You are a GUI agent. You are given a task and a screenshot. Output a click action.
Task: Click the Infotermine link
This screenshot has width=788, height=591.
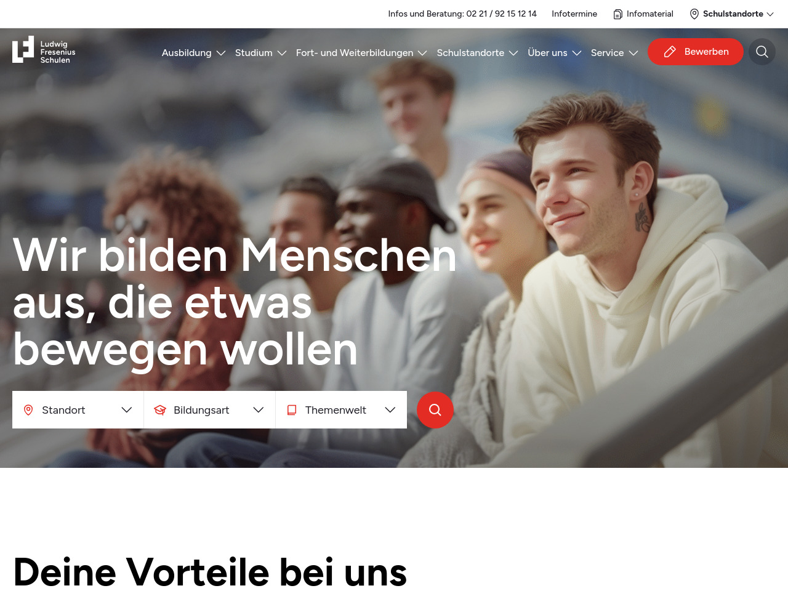(574, 14)
